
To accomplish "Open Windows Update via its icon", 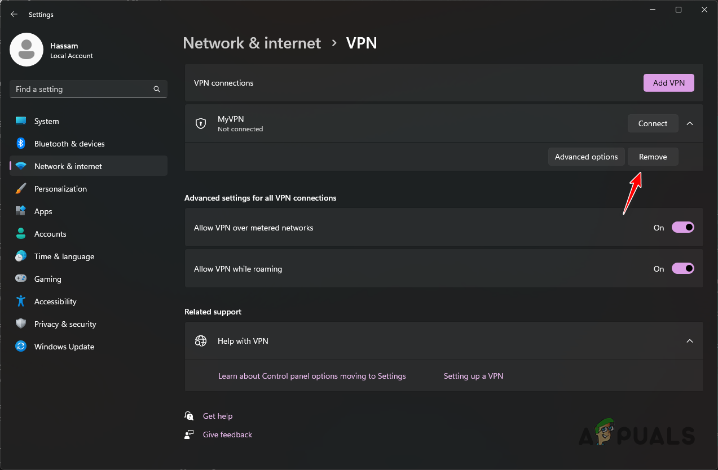I will click(21, 346).
